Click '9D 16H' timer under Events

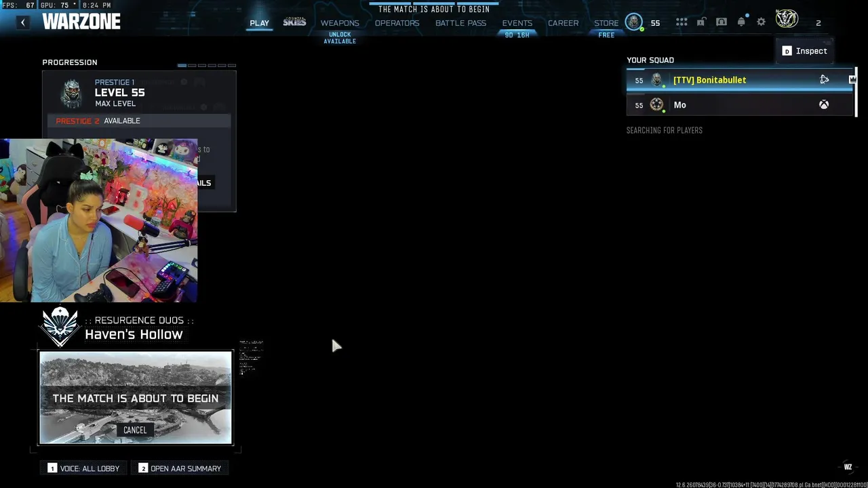coord(517,35)
